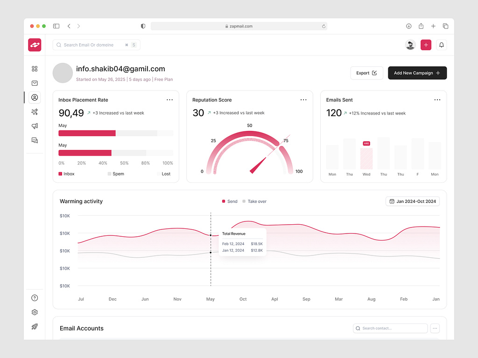
Task: Open notifications via the bell icon
Action: point(441,45)
